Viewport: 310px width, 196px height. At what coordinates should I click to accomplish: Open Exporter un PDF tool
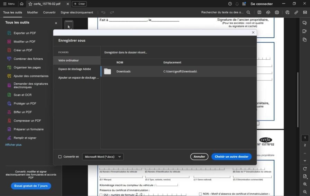tap(25, 33)
